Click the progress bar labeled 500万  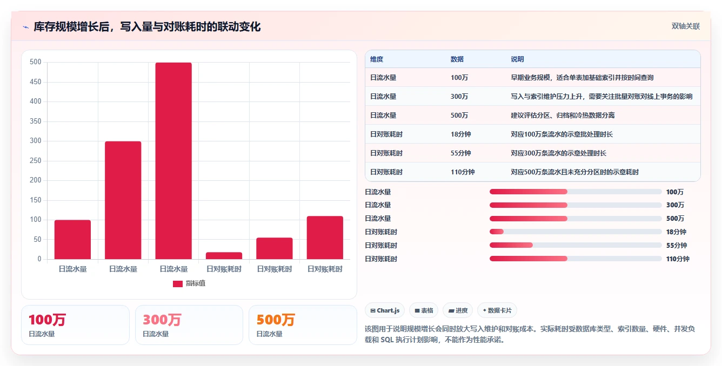pos(576,219)
